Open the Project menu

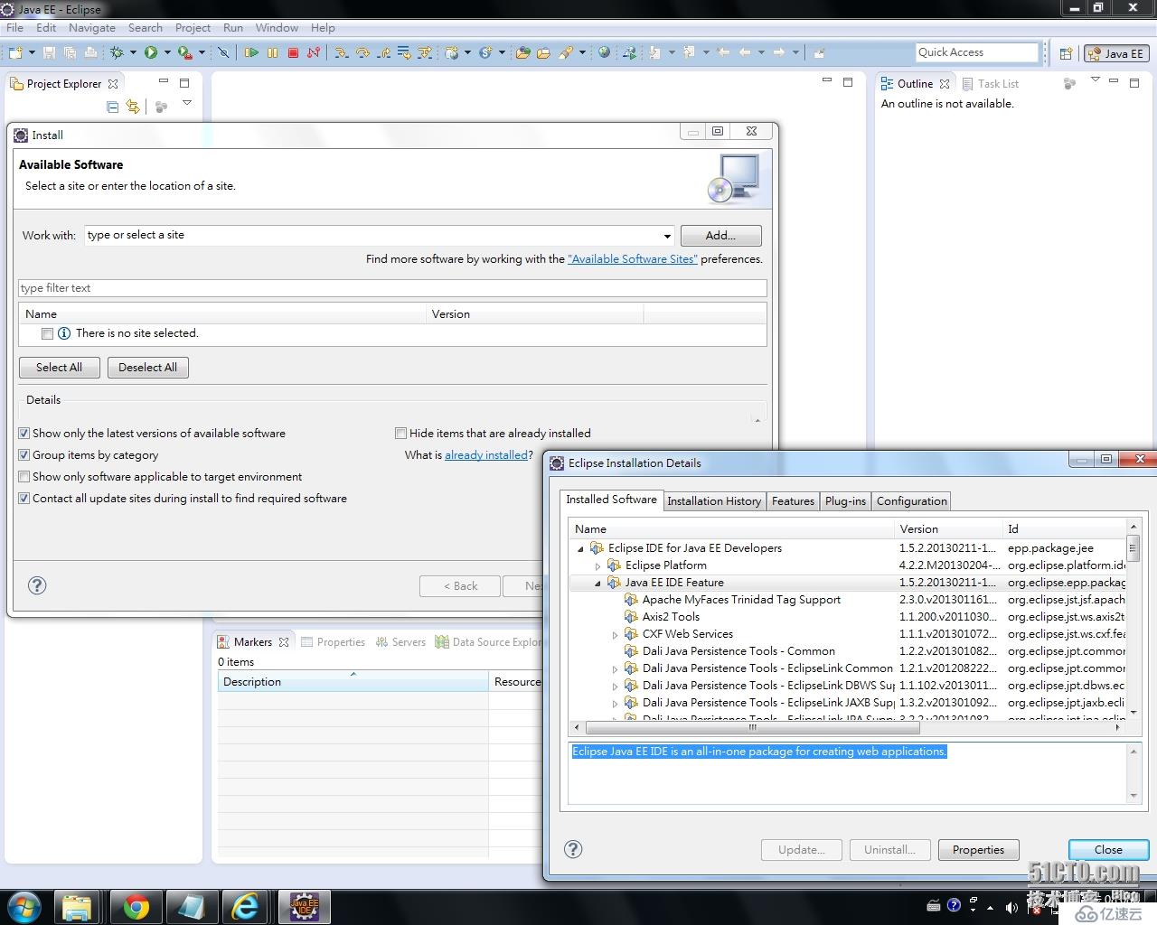[193, 28]
